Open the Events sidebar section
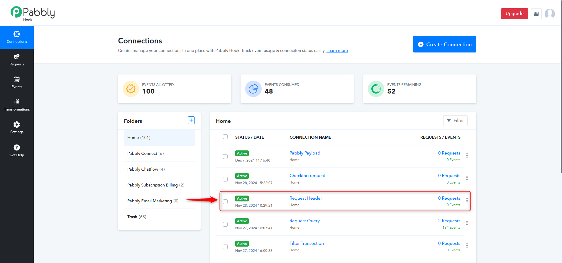Viewport: 562px width, 263px height. pos(17,82)
